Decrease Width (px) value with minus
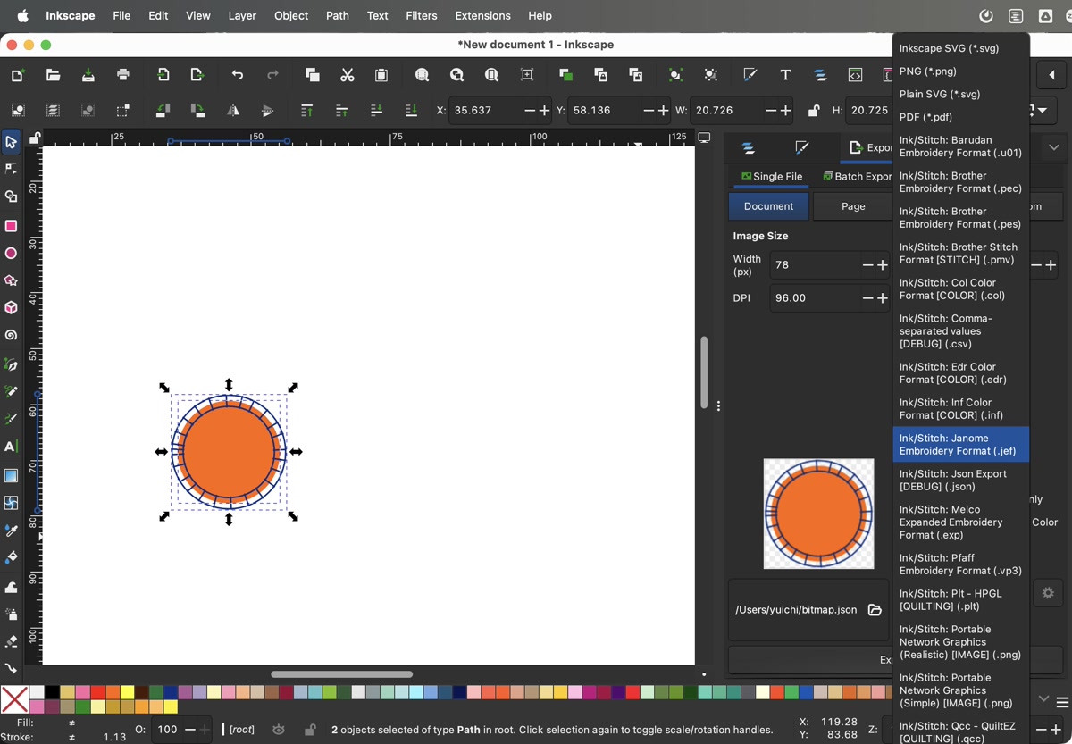1072x744 pixels. pos(867,265)
